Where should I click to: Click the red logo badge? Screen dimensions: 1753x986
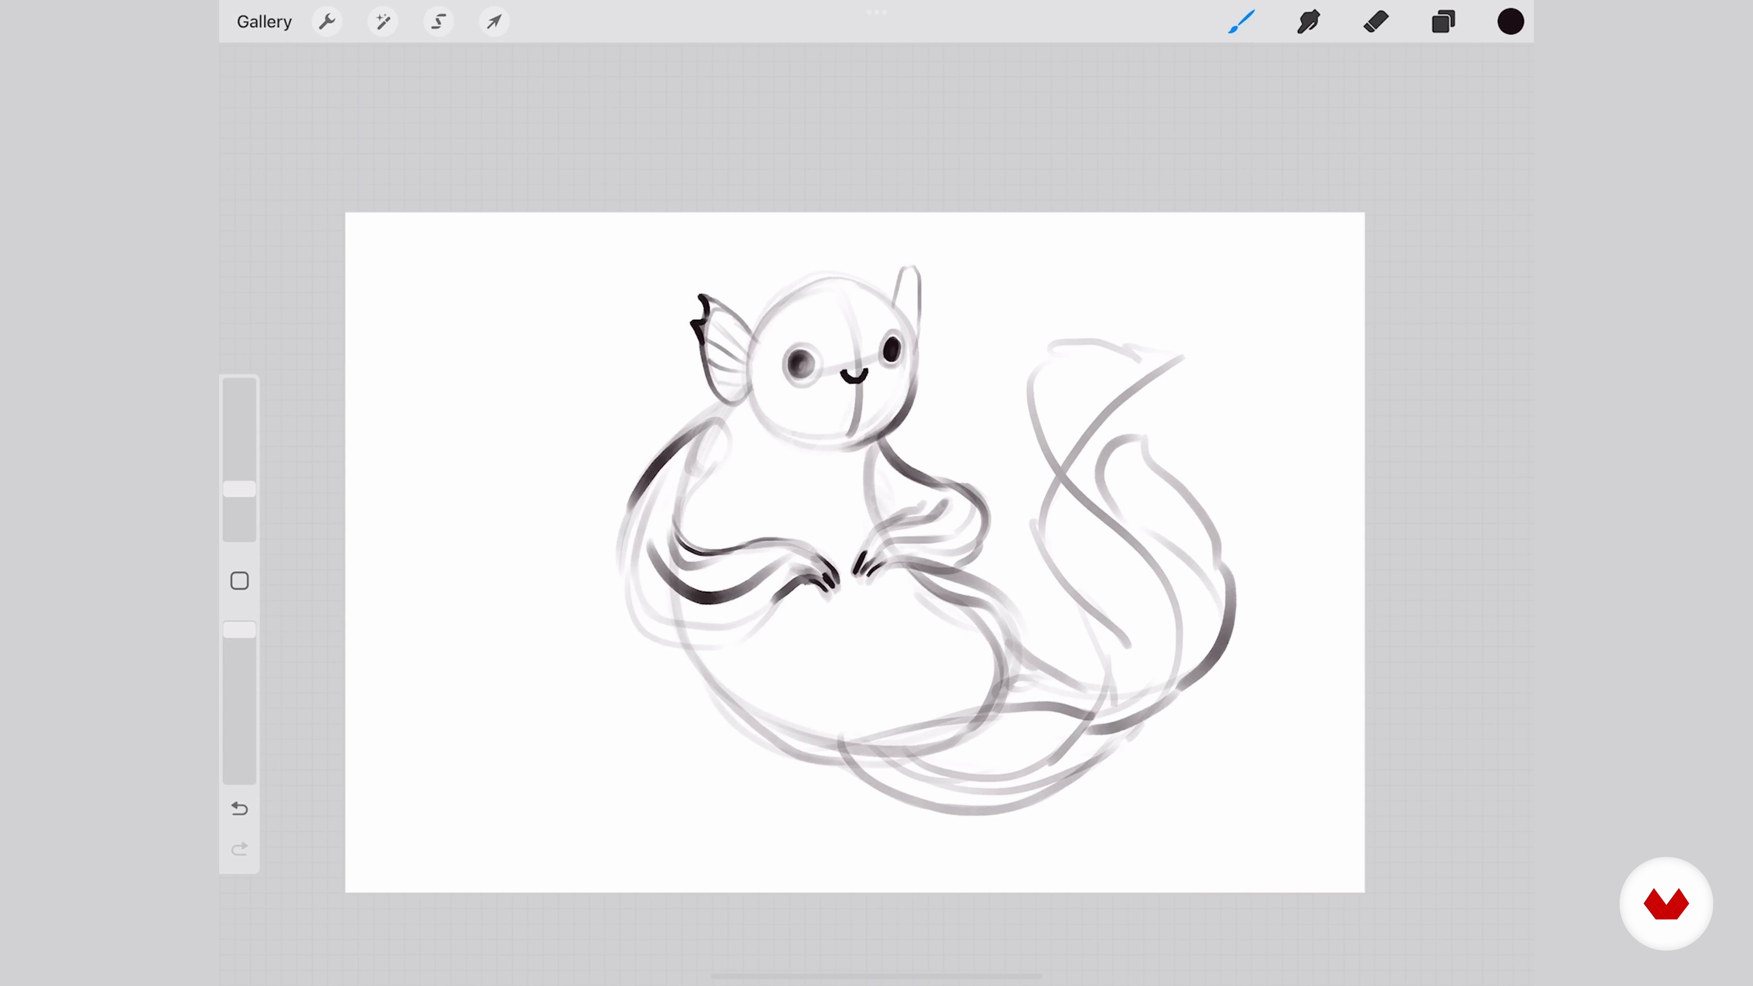(x=1666, y=904)
